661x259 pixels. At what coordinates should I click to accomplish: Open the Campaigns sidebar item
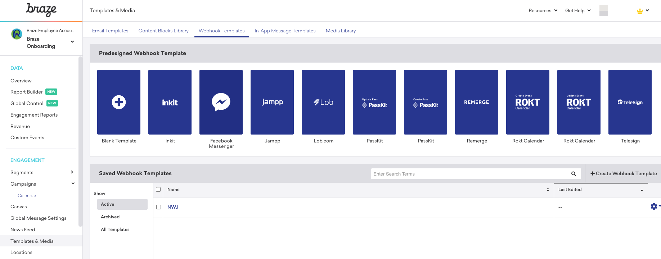pos(23,184)
